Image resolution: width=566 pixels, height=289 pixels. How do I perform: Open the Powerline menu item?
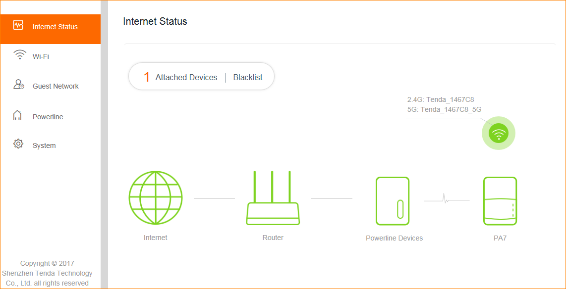48,117
